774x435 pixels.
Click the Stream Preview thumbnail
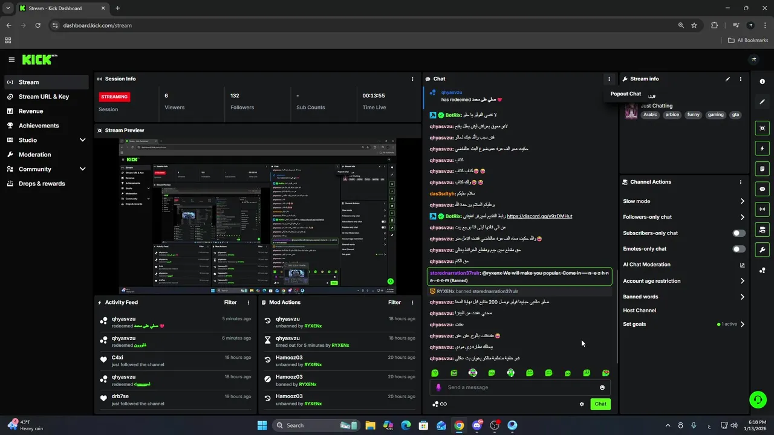click(x=258, y=216)
